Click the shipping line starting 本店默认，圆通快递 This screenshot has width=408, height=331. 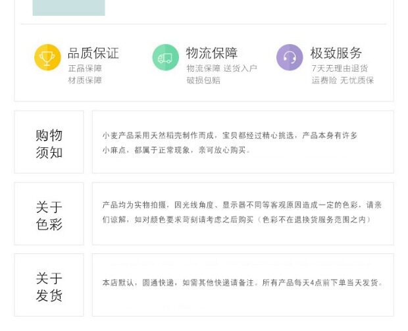[243, 282]
